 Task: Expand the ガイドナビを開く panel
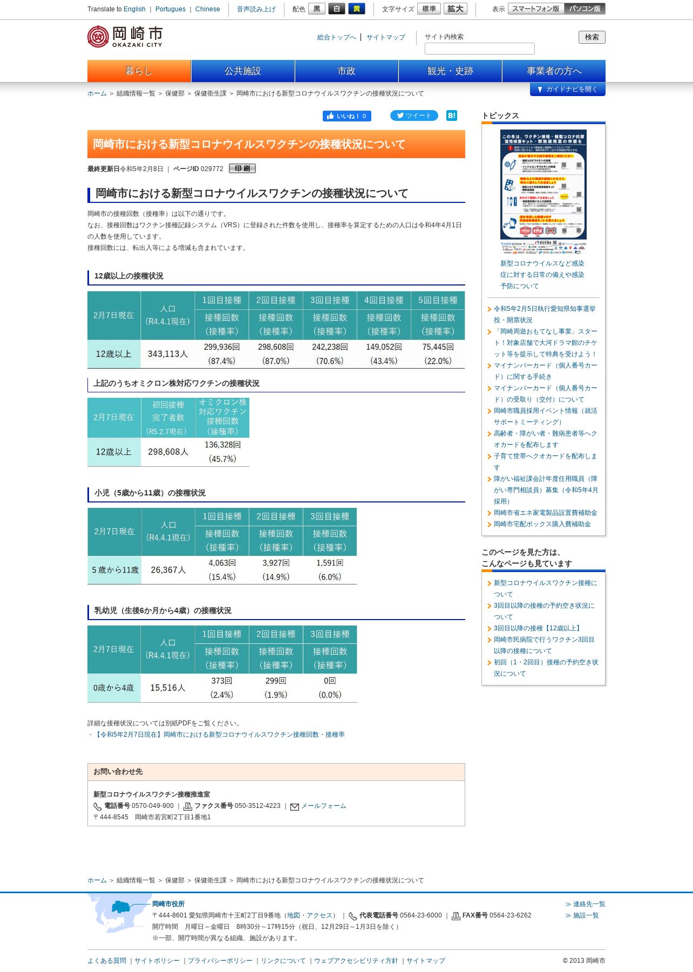pyautogui.click(x=568, y=89)
